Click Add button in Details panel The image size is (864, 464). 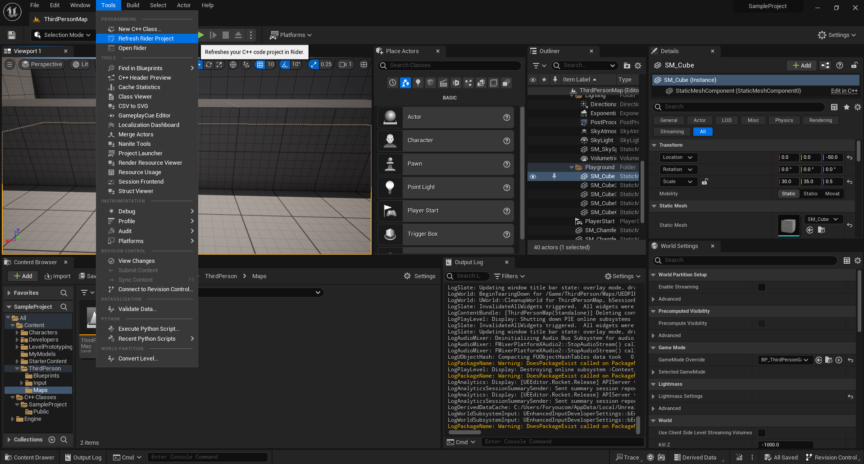pos(801,65)
